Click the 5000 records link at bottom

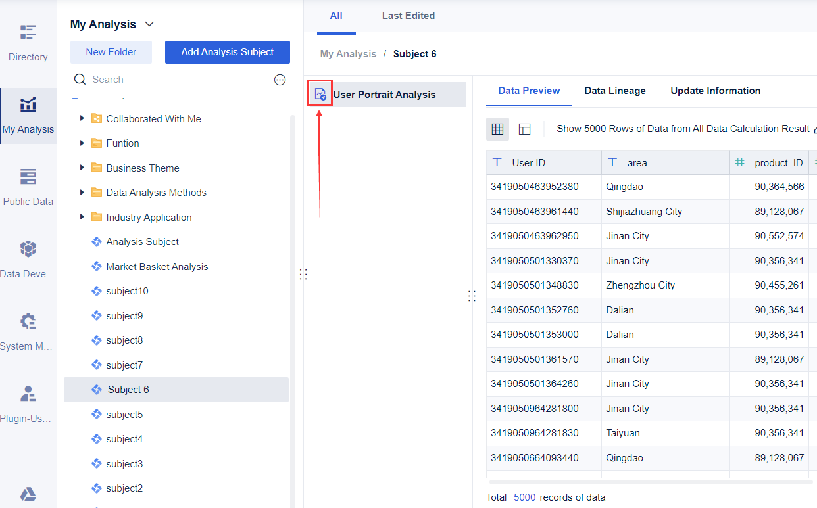point(524,497)
